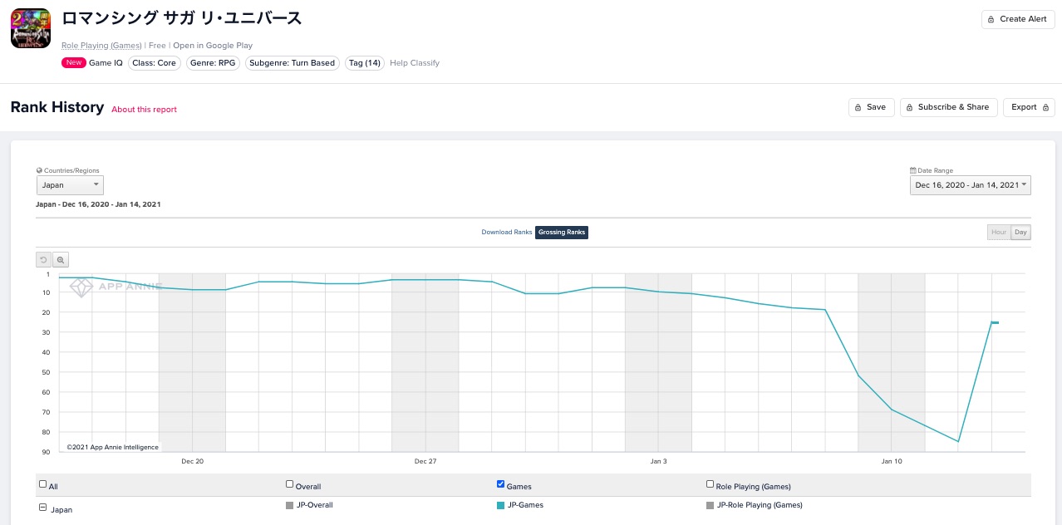The height and width of the screenshot is (525, 1062).
Task: Open the About this report link
Action: [x=145, y=110]
